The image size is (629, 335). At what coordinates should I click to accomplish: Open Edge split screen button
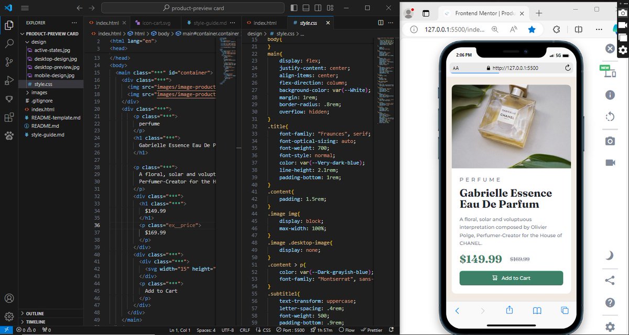[578, 30]
